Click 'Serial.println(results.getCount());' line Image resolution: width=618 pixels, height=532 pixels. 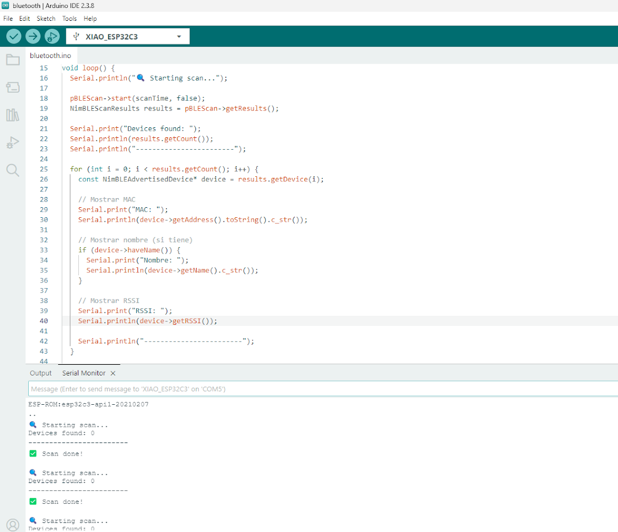click(x=141, y=139)
